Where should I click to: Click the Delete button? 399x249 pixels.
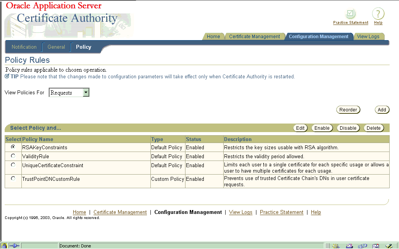(x=374, y=128)
